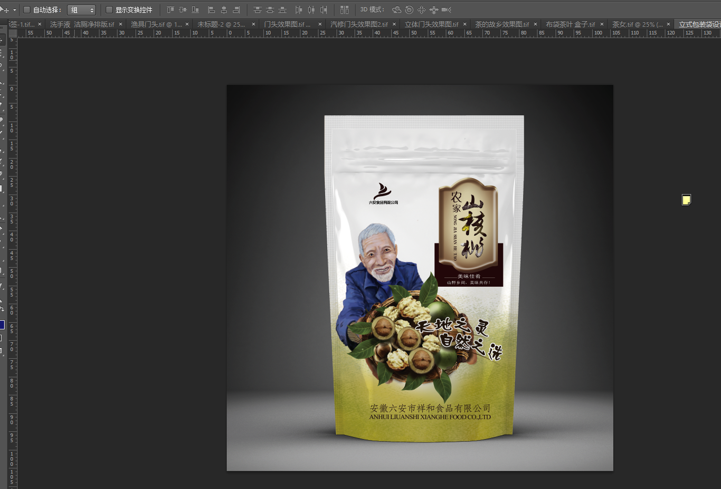
Task: Click the distribute left edges icon
Action: click(x=299, y=9)
